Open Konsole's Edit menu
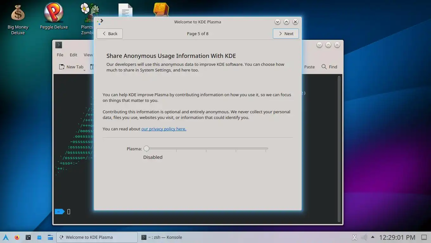 click(x=74, y=55)
